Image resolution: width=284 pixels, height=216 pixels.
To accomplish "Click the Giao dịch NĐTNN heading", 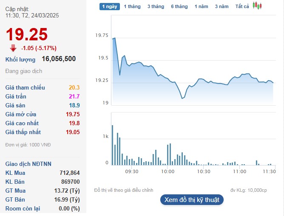I will [x=28, y=164].
